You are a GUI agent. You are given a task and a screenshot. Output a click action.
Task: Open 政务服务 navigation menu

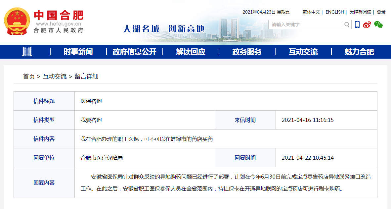tap(247, 52)
